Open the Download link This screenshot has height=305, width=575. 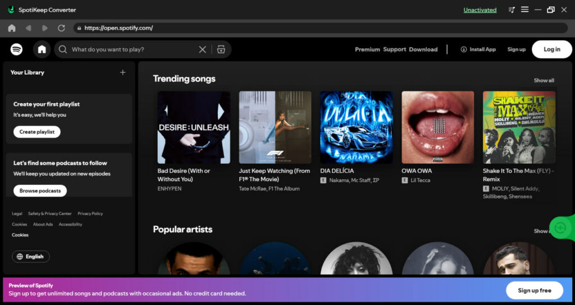point(423,49)
